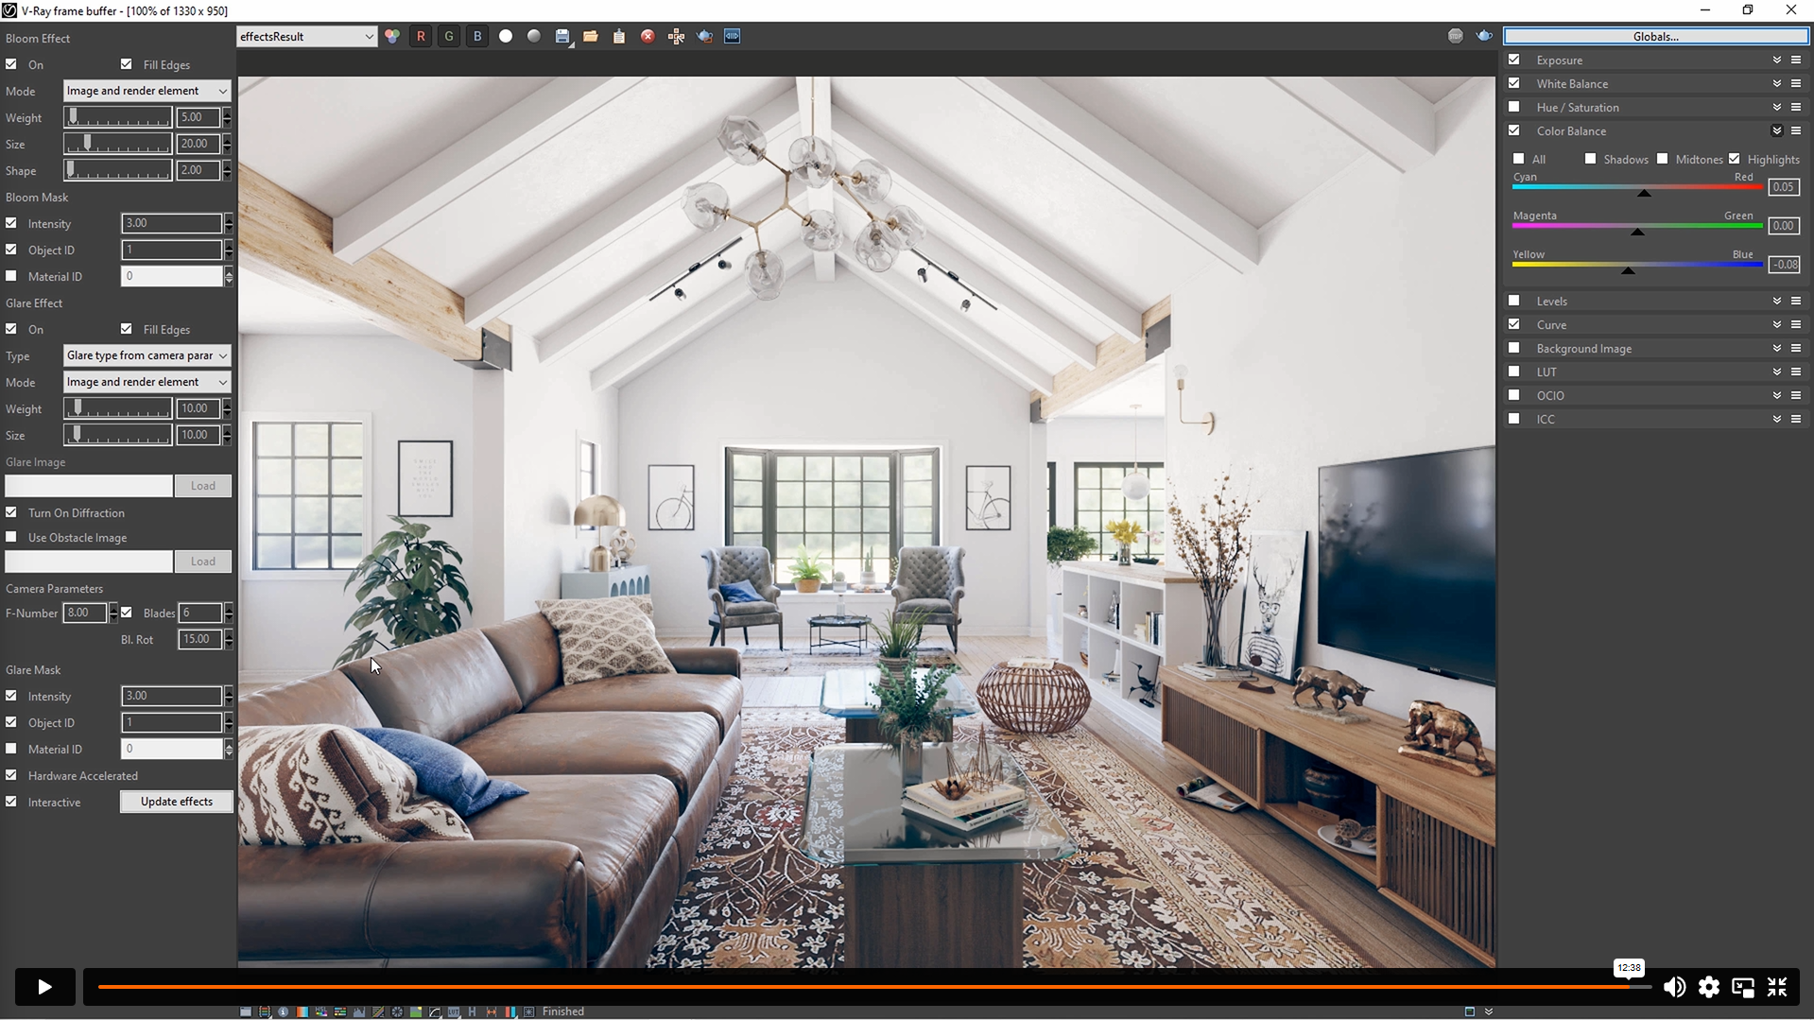The image size is (1814, 1020).
Task: Switch to RGB color channels view
Action: pyautogui.click(x=392, y=36)
